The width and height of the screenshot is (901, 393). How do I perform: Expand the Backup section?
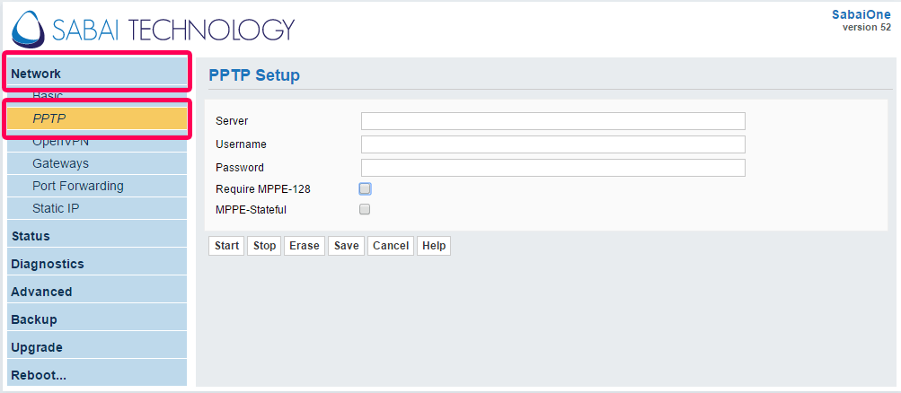[x=97, y=319]
